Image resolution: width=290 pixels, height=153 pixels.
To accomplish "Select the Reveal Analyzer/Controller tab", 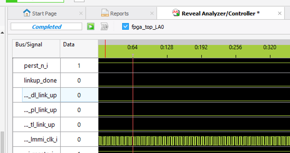I will point(221,13).
